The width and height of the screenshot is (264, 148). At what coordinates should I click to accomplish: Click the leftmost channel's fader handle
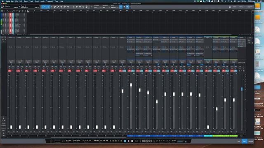tap(11, 127)
